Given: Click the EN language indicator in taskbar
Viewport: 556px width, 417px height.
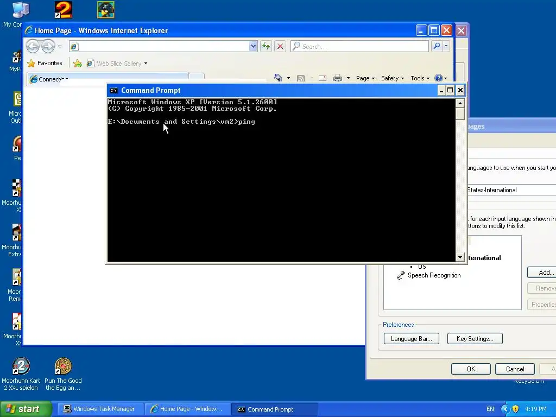Looking at the screenshot, I should coord(490,409).
